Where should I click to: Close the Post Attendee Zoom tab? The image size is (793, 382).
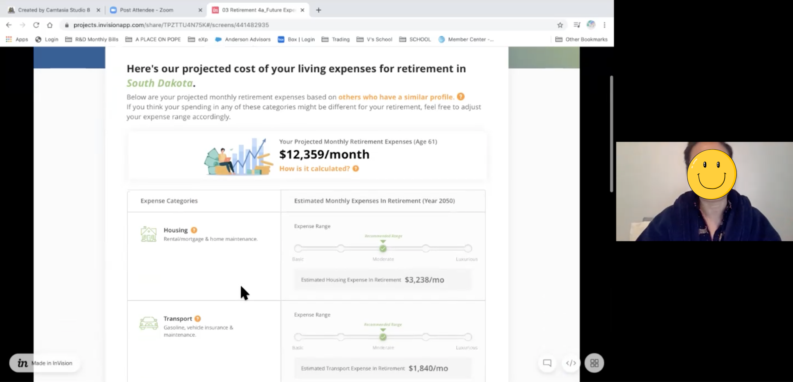pos(200,10)
